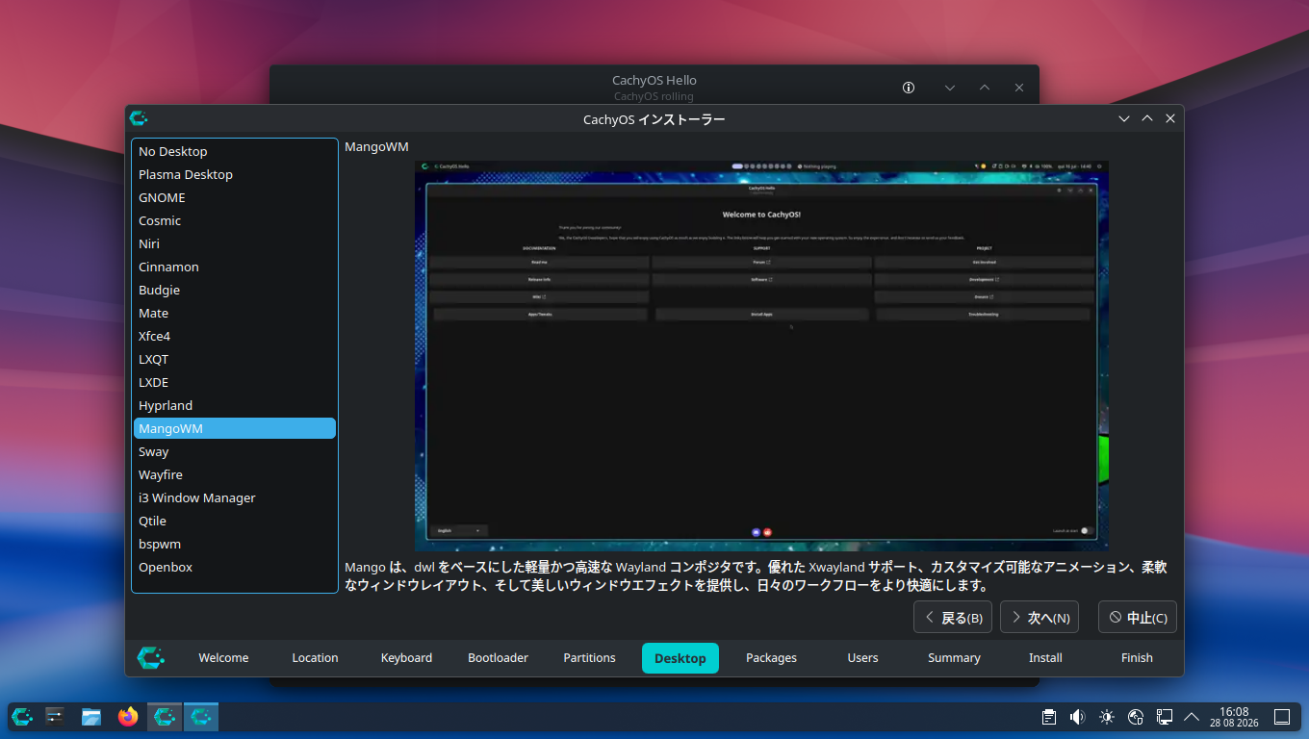Select "GNOME" in the desktop list
1309x739 pixels.
click(x=235, y=197)
